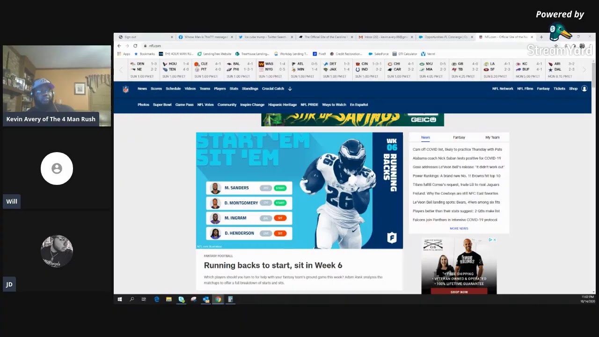The image size is (599, 337).
Task: Switch to Whose Man Is This Facebook tab
Action: [x=205, y=37]
